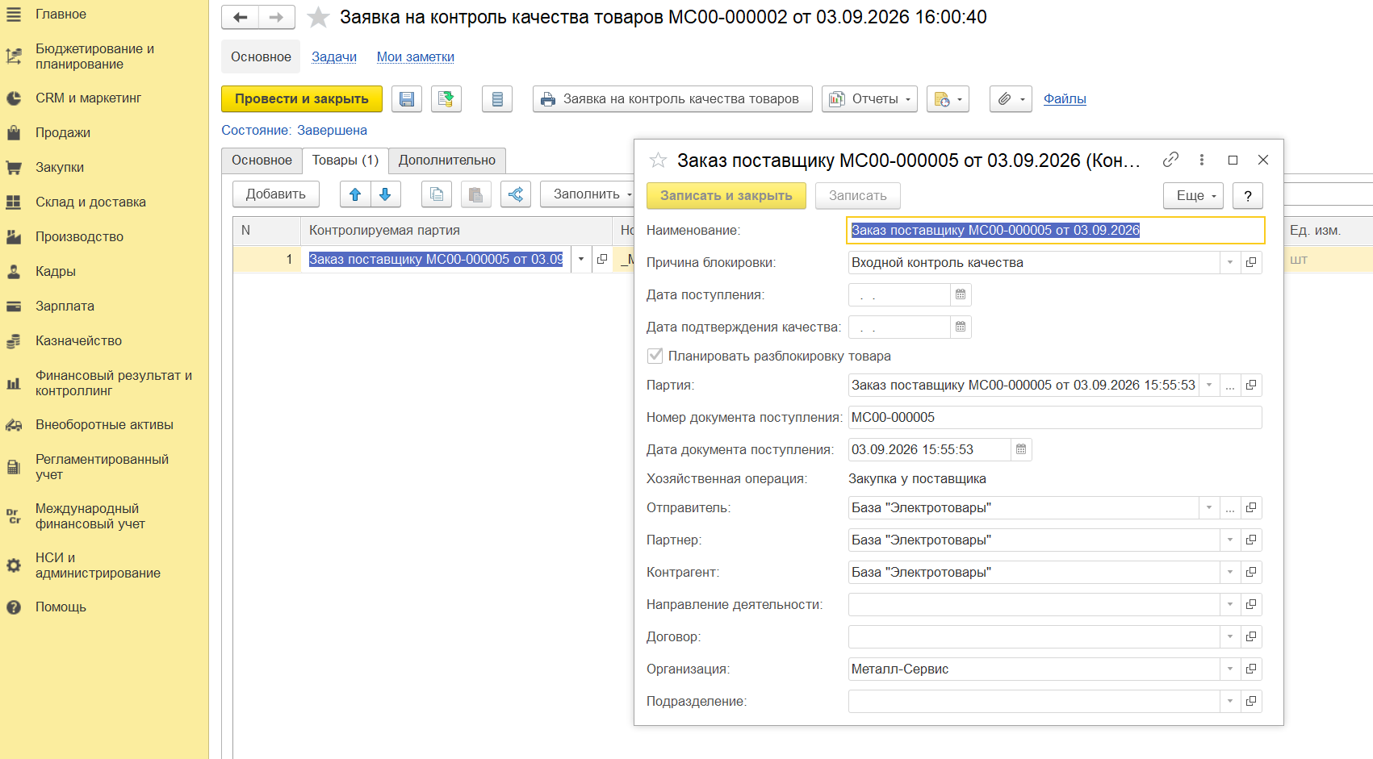Click the split row icon
The width and height of the screenshot is (1373, 759).
[516, 194]
